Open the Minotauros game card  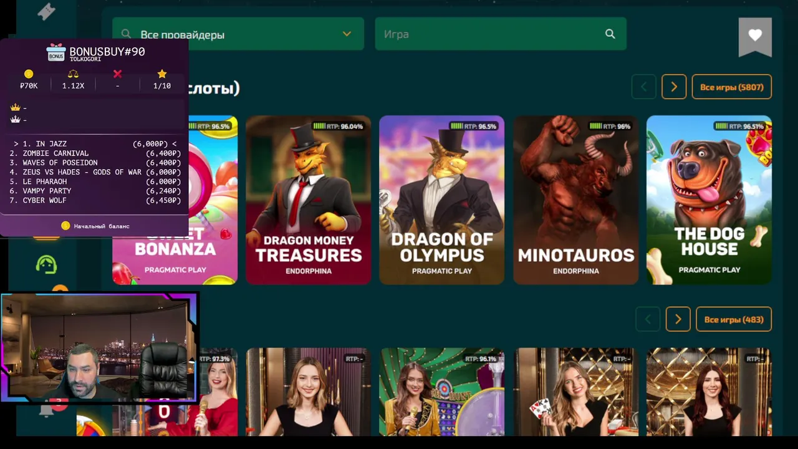pos(575,200)
